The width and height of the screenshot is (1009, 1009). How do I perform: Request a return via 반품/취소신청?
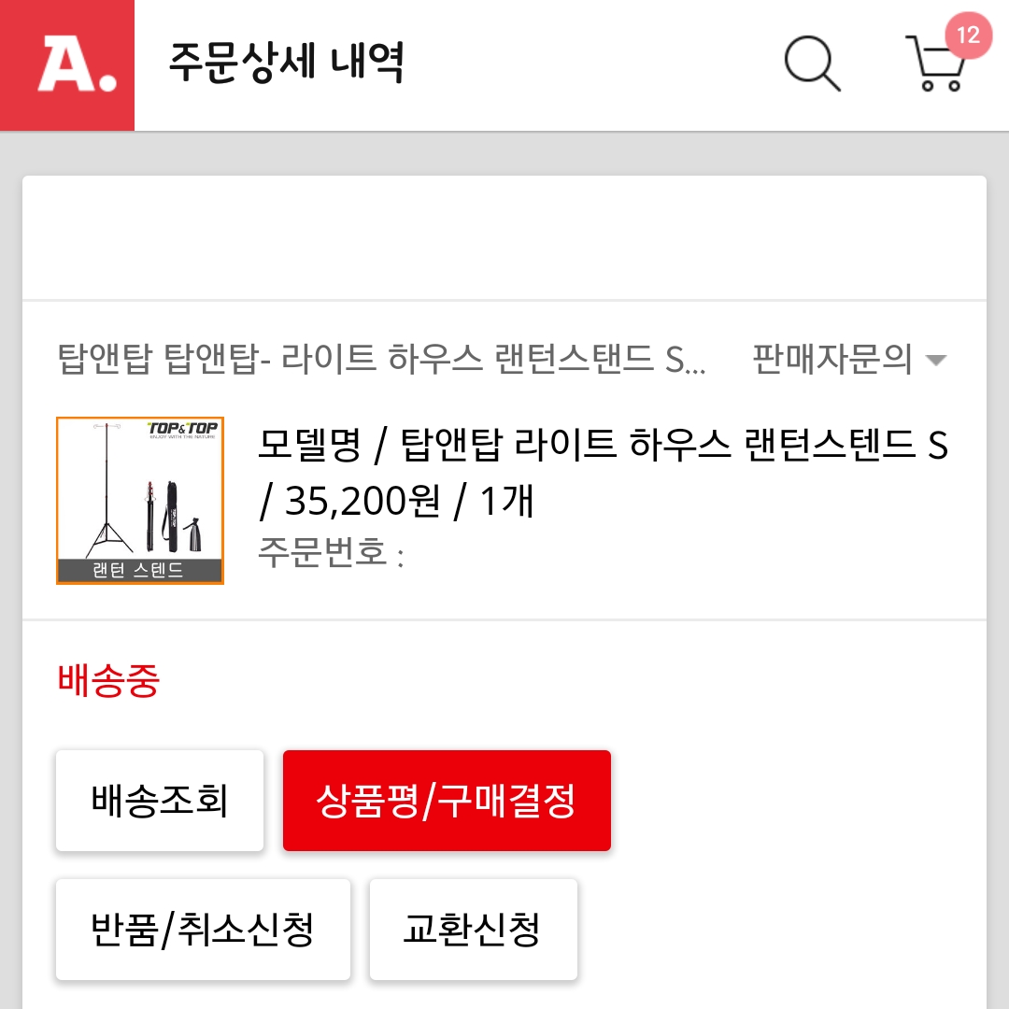coord(203,930)
